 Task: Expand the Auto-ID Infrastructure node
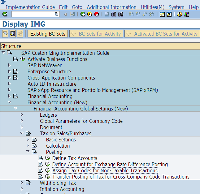9,84
